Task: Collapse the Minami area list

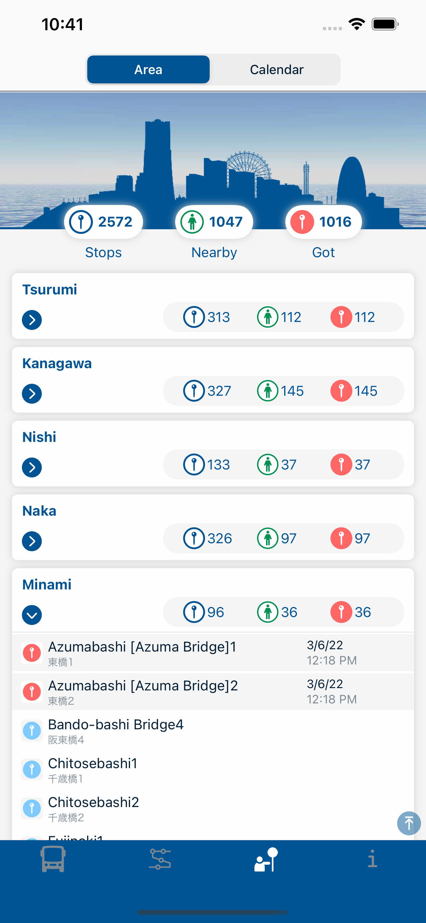Action: pyautogui.click(x=32, y=615)
